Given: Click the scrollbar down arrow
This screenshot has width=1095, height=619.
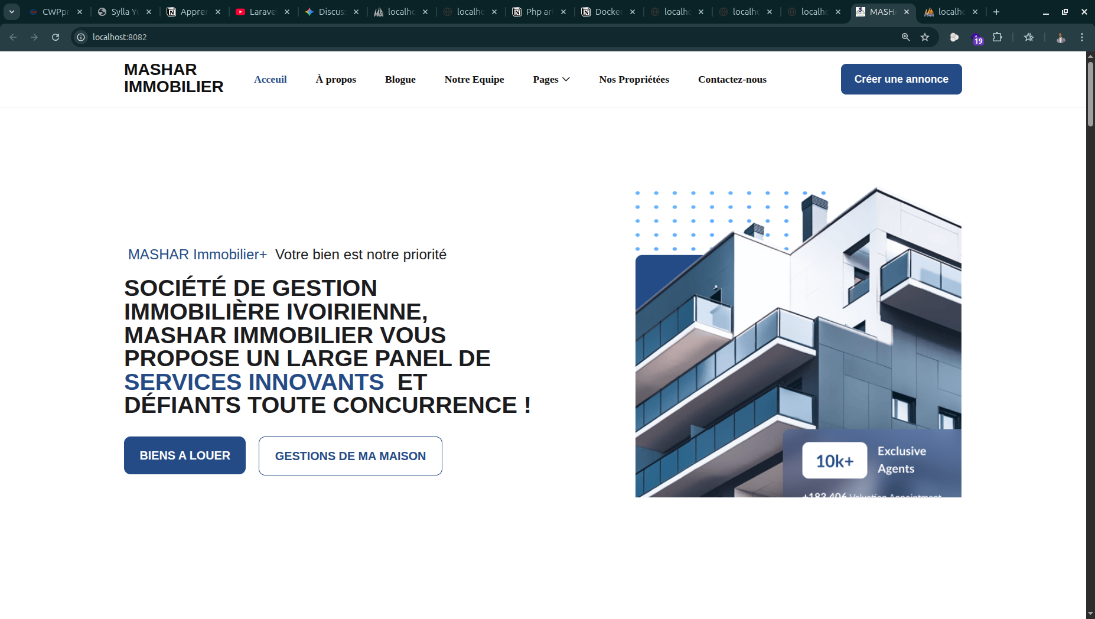Looking at the screenshot, I should (1090, 614).
